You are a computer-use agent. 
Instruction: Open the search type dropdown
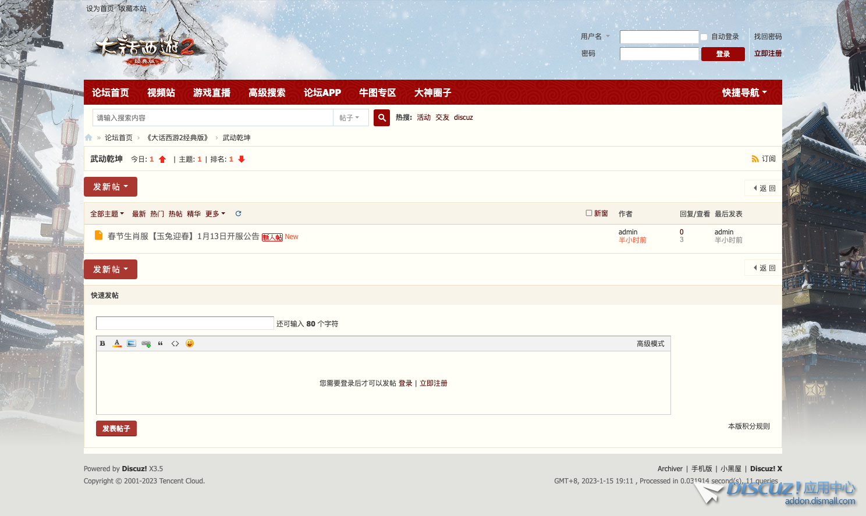coord(350,118)
